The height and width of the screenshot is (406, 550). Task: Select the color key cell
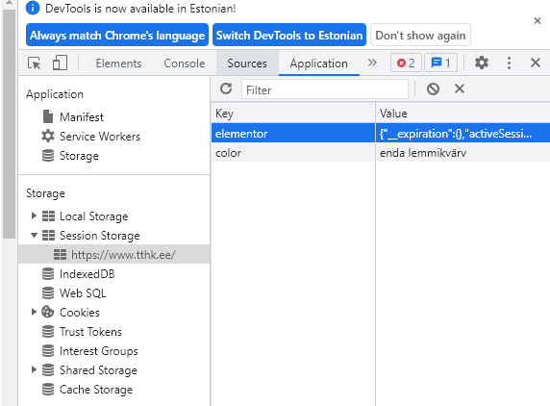(293, 153)
